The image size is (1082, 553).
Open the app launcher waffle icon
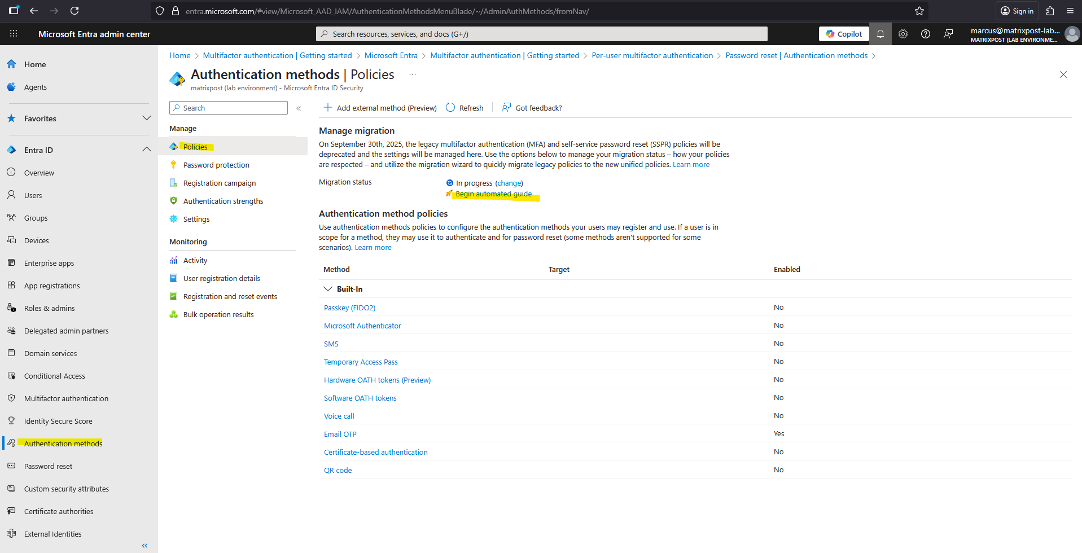point(14,34)
